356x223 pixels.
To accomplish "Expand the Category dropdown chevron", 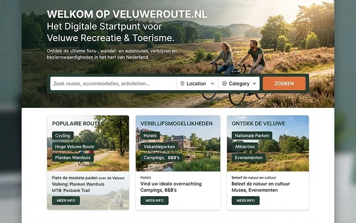I will (254, 84).
